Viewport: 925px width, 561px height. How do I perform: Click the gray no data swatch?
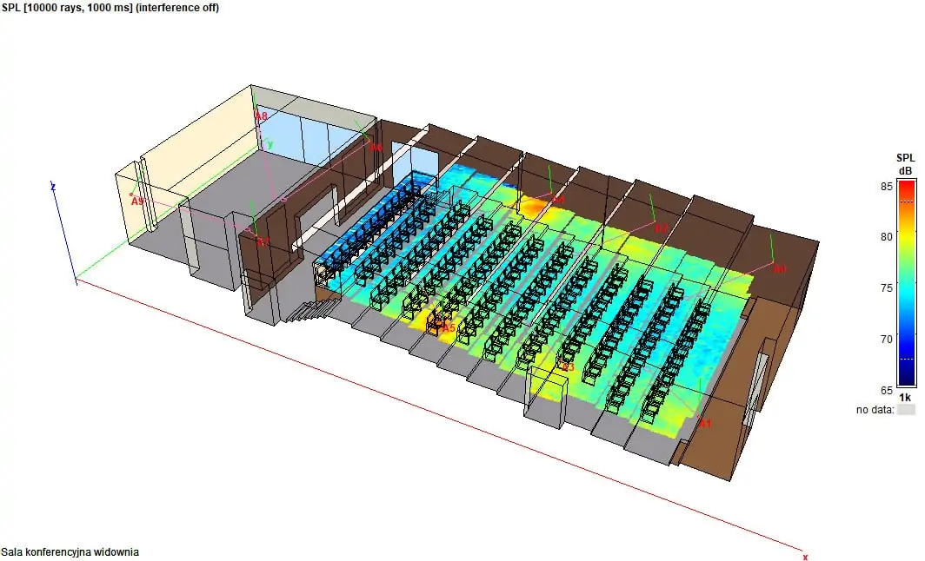(x=907, y=409)
